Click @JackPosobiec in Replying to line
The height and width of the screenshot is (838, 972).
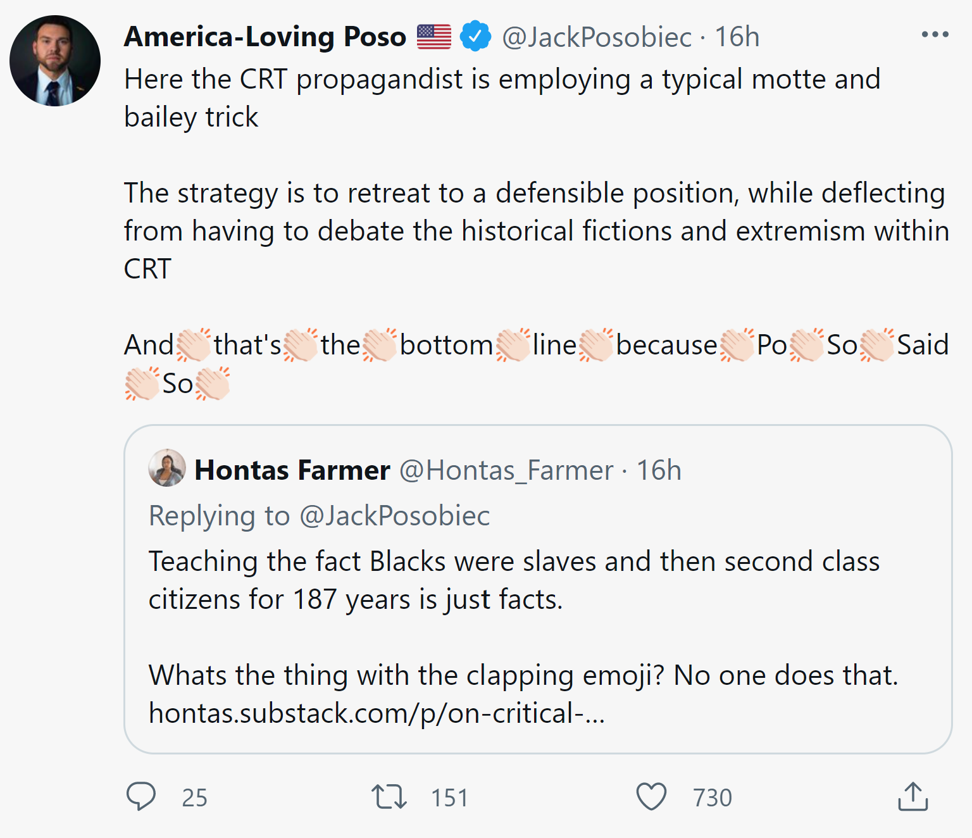tap(394, 516)
